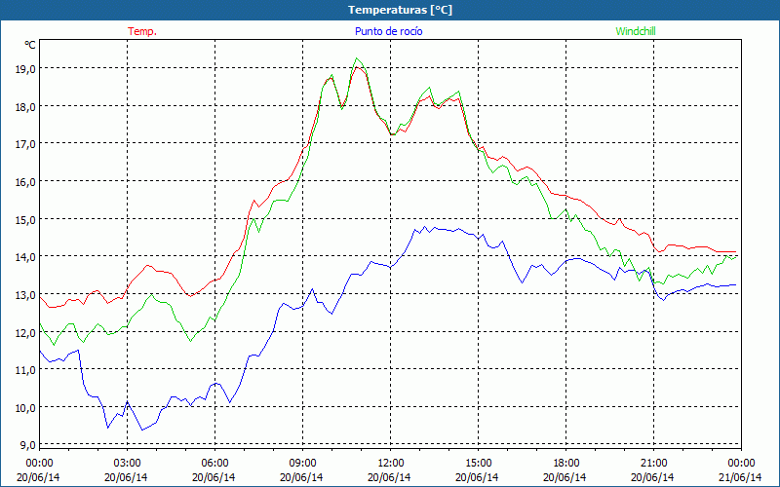780x487 pixels.
Task: Click the 19,0 y-axis value
Action: click(x=25, y=68)
